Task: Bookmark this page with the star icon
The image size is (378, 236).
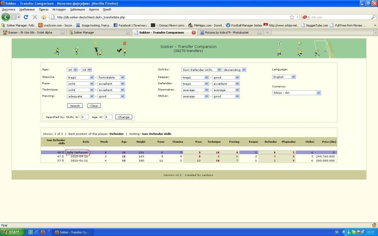Action: 292,17
